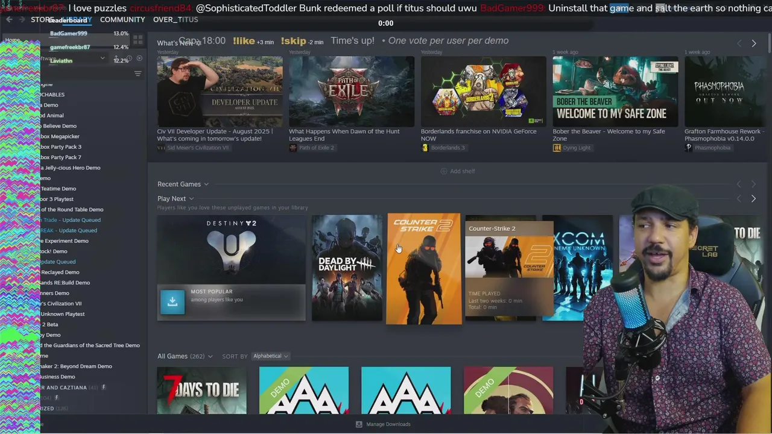The height and width of the screenshot is (434, 772).
Task: Open the library filter options icon
Action: (138, 74)
